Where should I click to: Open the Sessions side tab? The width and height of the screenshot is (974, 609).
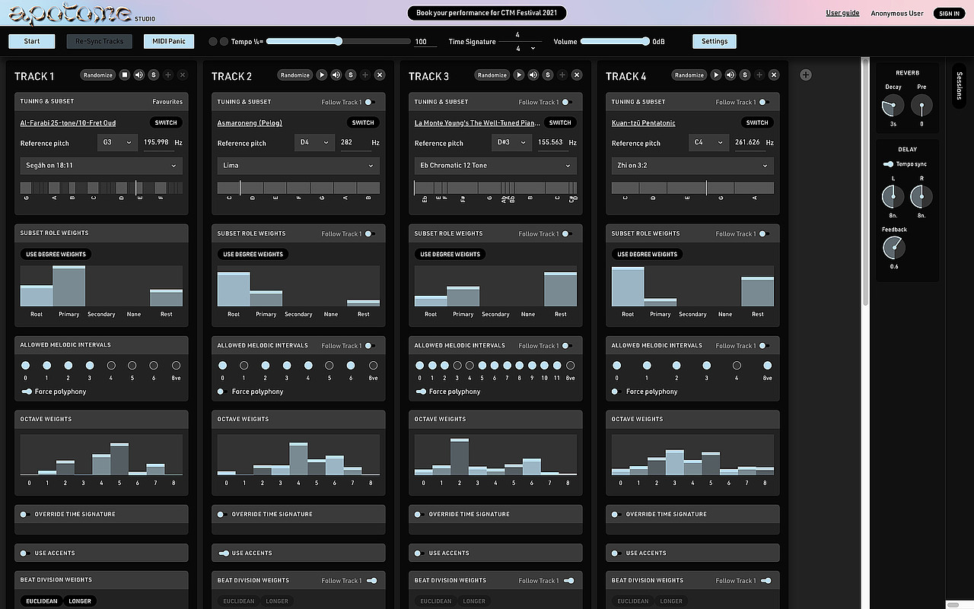click(960, 86)
